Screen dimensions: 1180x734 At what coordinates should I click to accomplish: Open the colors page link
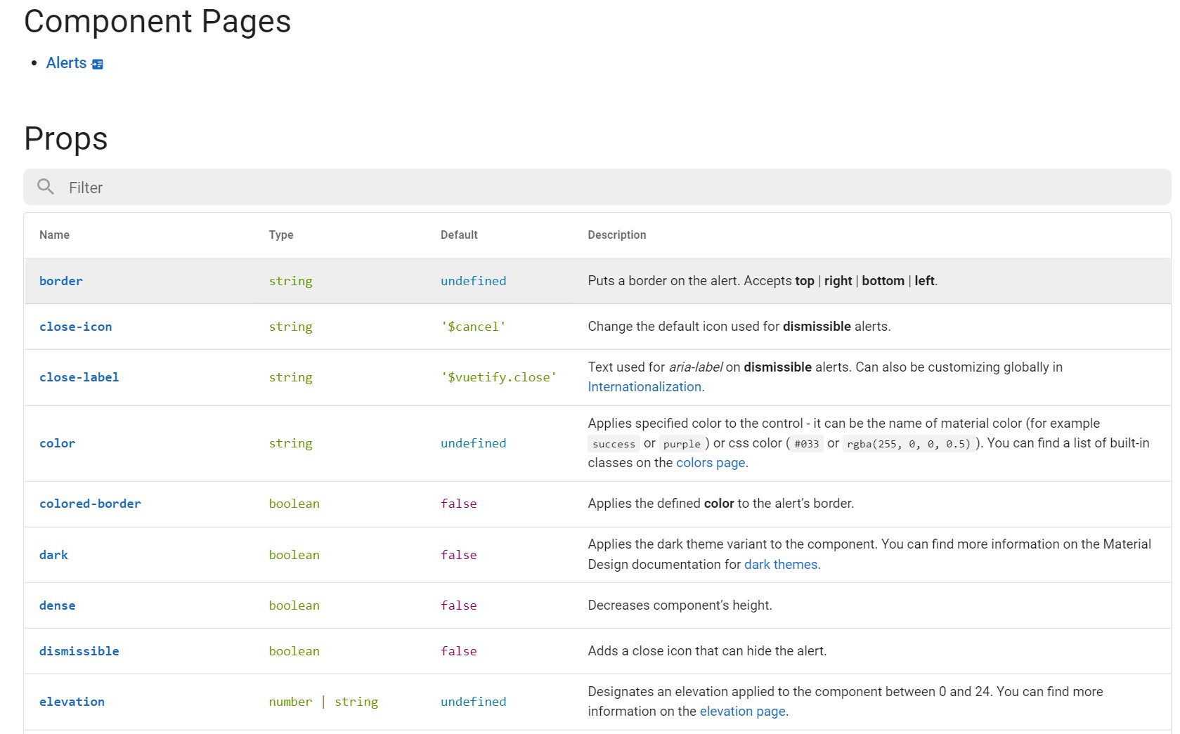710,463
